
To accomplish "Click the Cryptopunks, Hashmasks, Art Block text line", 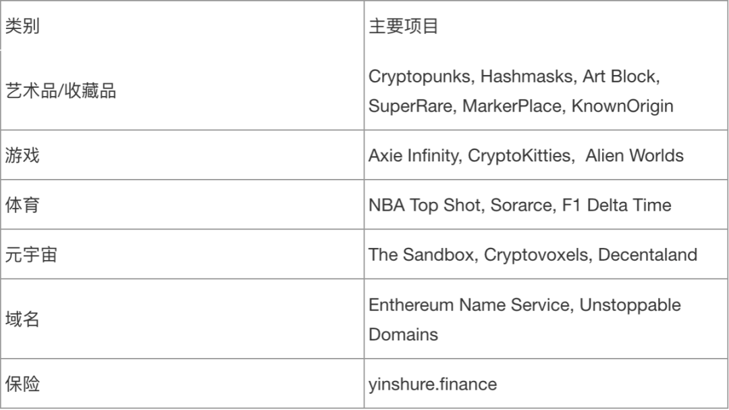I will (x=514, y=76).
